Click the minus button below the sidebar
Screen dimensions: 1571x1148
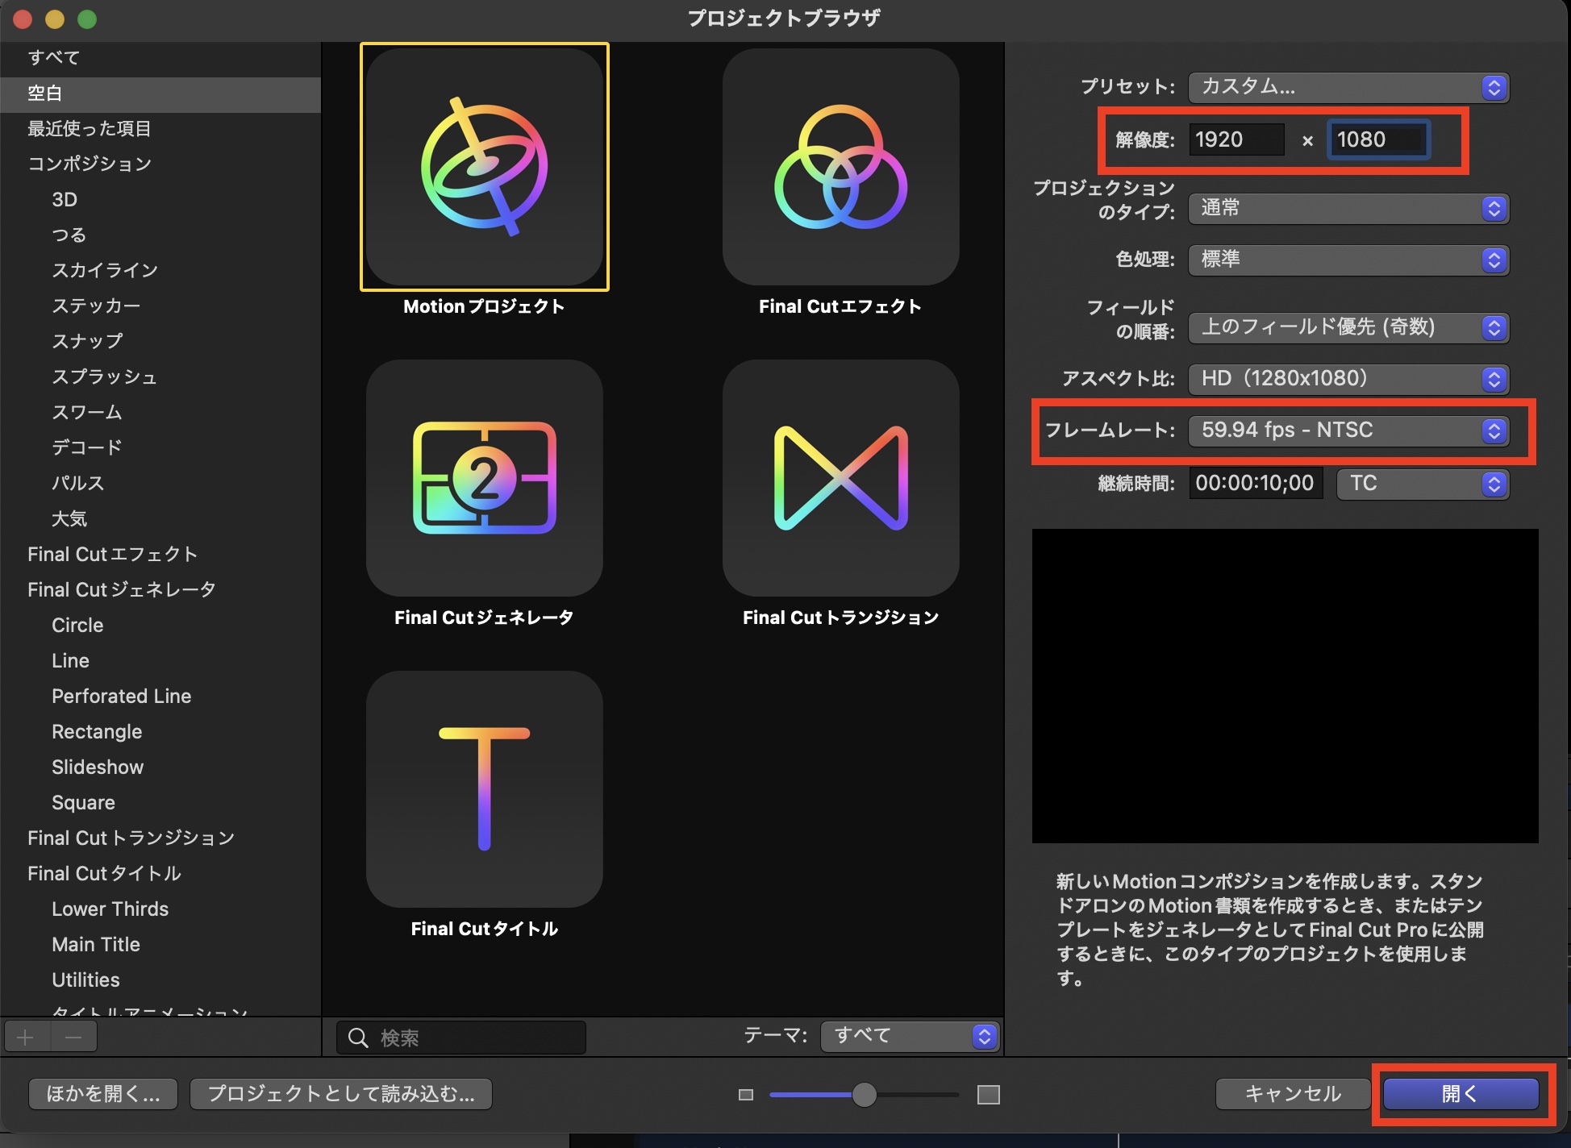coord(73,1037)
